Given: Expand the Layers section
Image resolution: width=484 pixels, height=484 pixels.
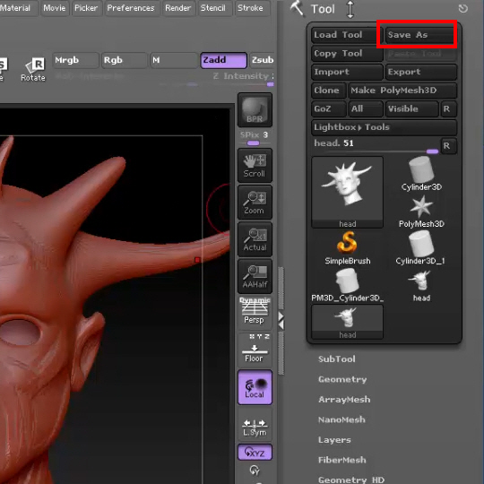Looking at the screenshot, I should click(x=334, y=440).
